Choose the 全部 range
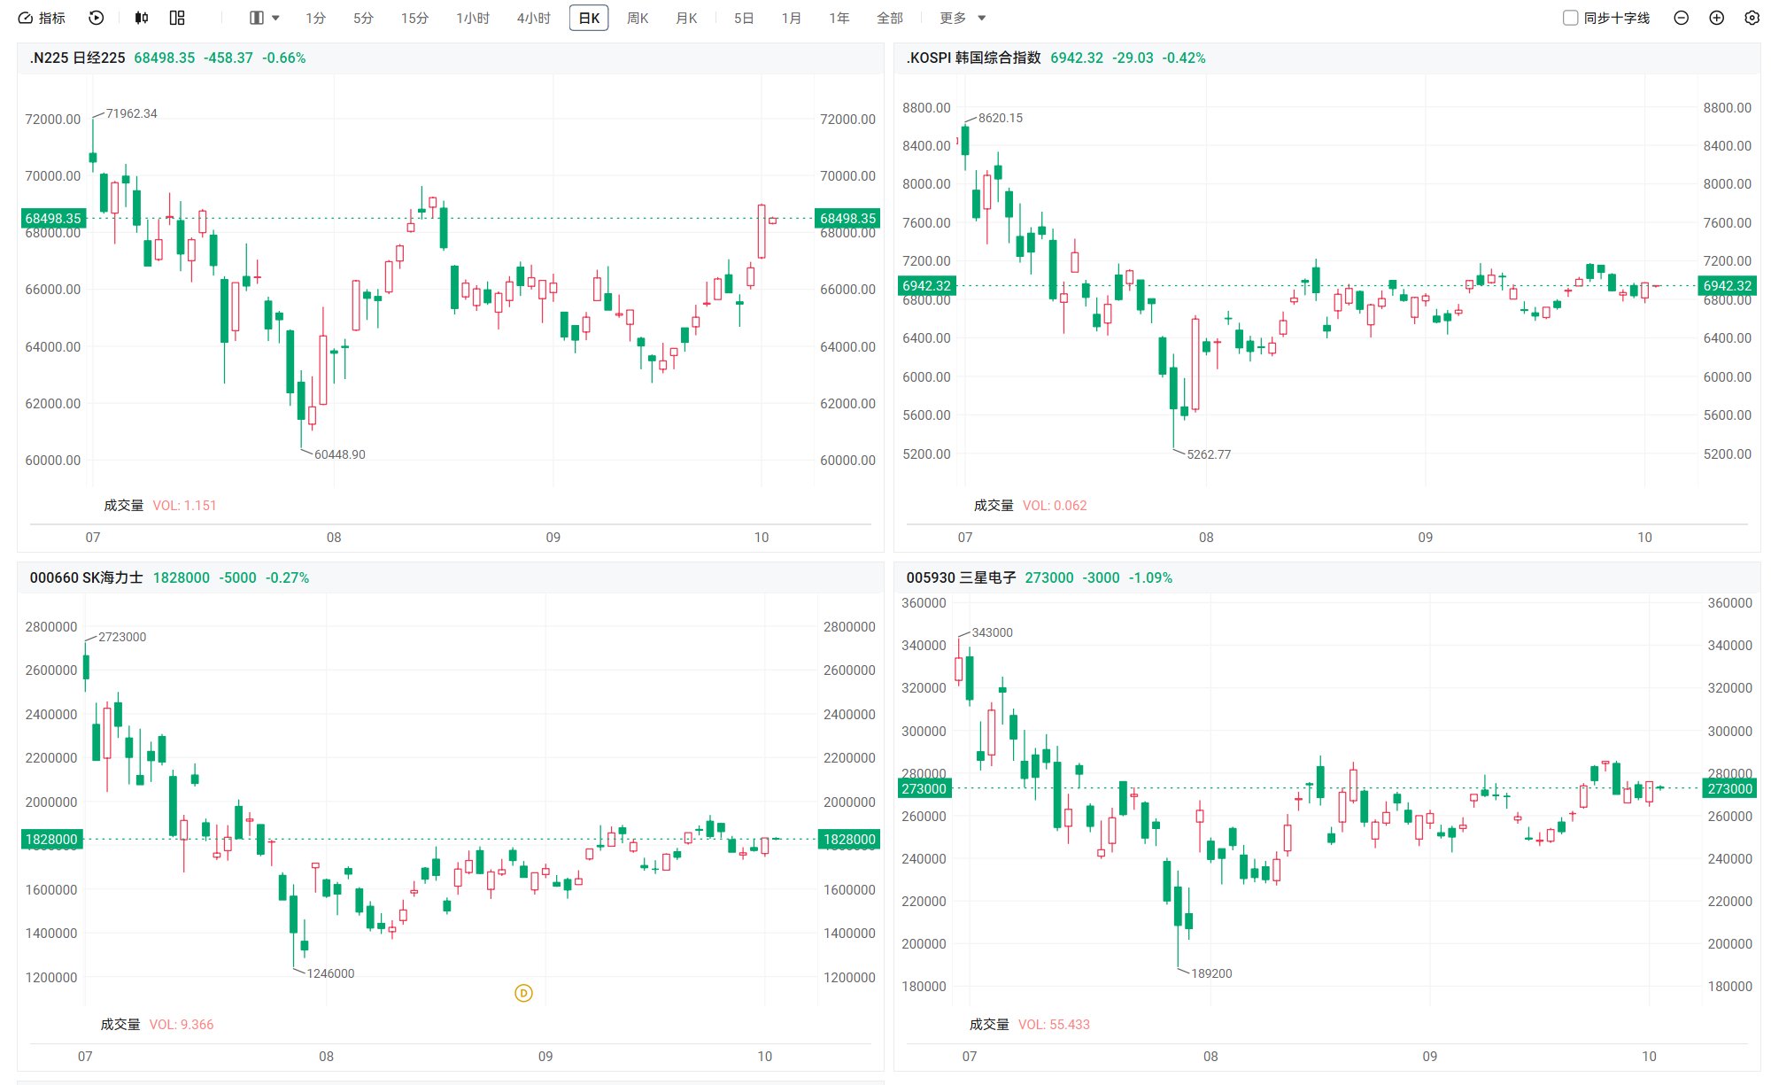This screenshot has width=1771, height=1085. 890,18
